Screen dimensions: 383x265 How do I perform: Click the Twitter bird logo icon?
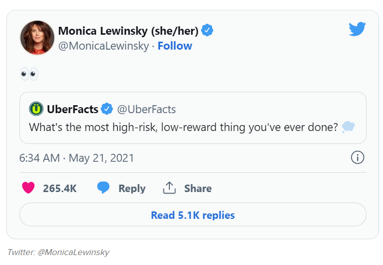point(357,29)
